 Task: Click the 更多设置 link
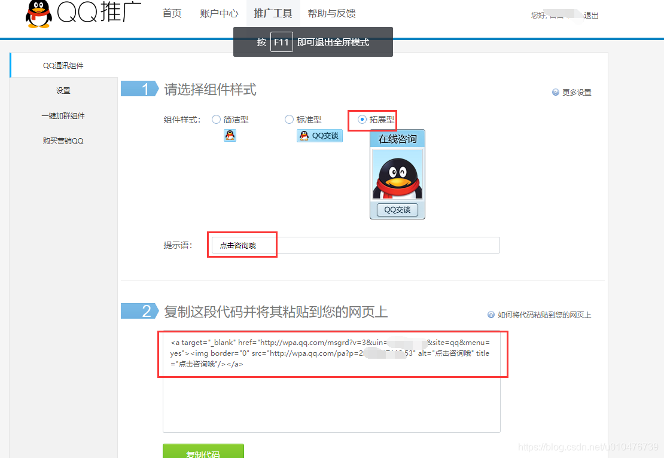pyautogui.click(x=577, y=92)
